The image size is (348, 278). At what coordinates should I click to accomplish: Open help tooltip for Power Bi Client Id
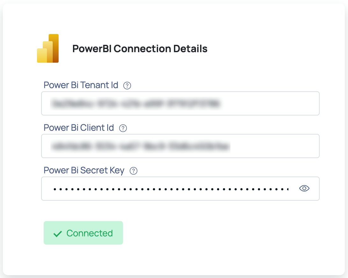[x=123, y=128]
